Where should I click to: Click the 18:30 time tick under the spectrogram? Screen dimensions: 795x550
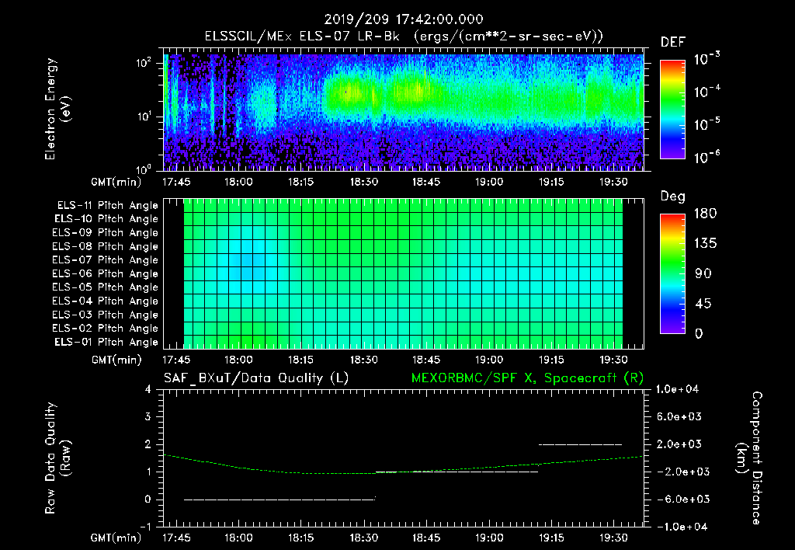coord(363,182)
